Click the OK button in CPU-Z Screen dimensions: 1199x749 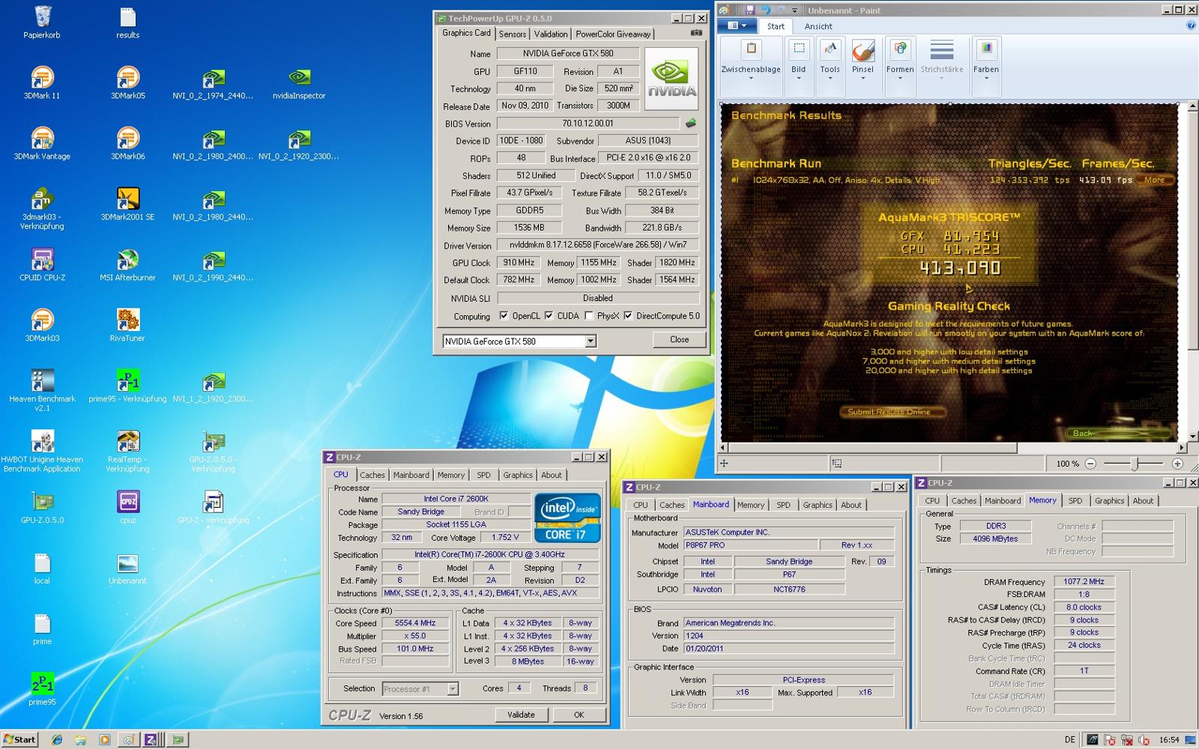tap(579, 715)
